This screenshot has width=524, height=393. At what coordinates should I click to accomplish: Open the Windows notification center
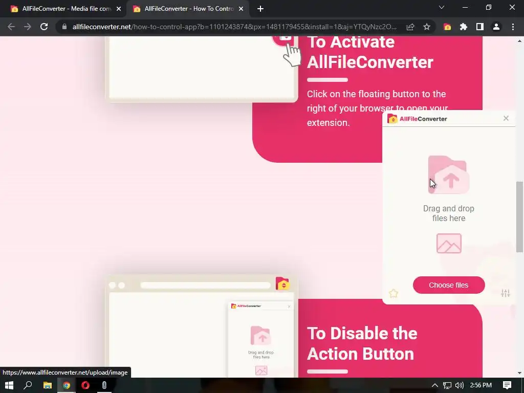(x=507, y=385)
